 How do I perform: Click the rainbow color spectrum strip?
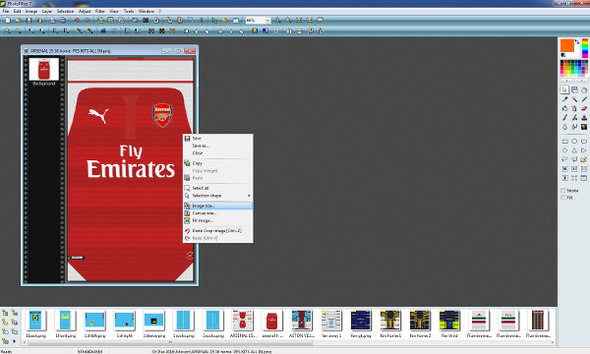585,48
